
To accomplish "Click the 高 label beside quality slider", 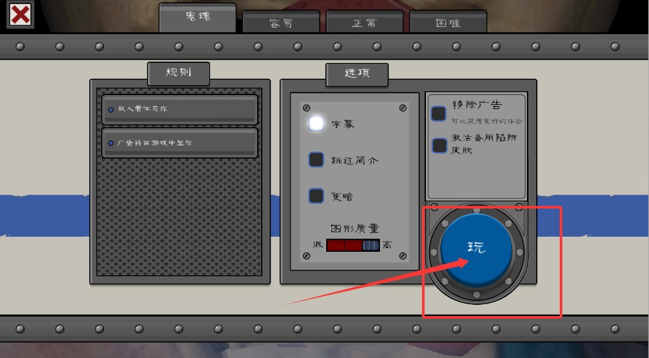I will click(x=387, y=245).
